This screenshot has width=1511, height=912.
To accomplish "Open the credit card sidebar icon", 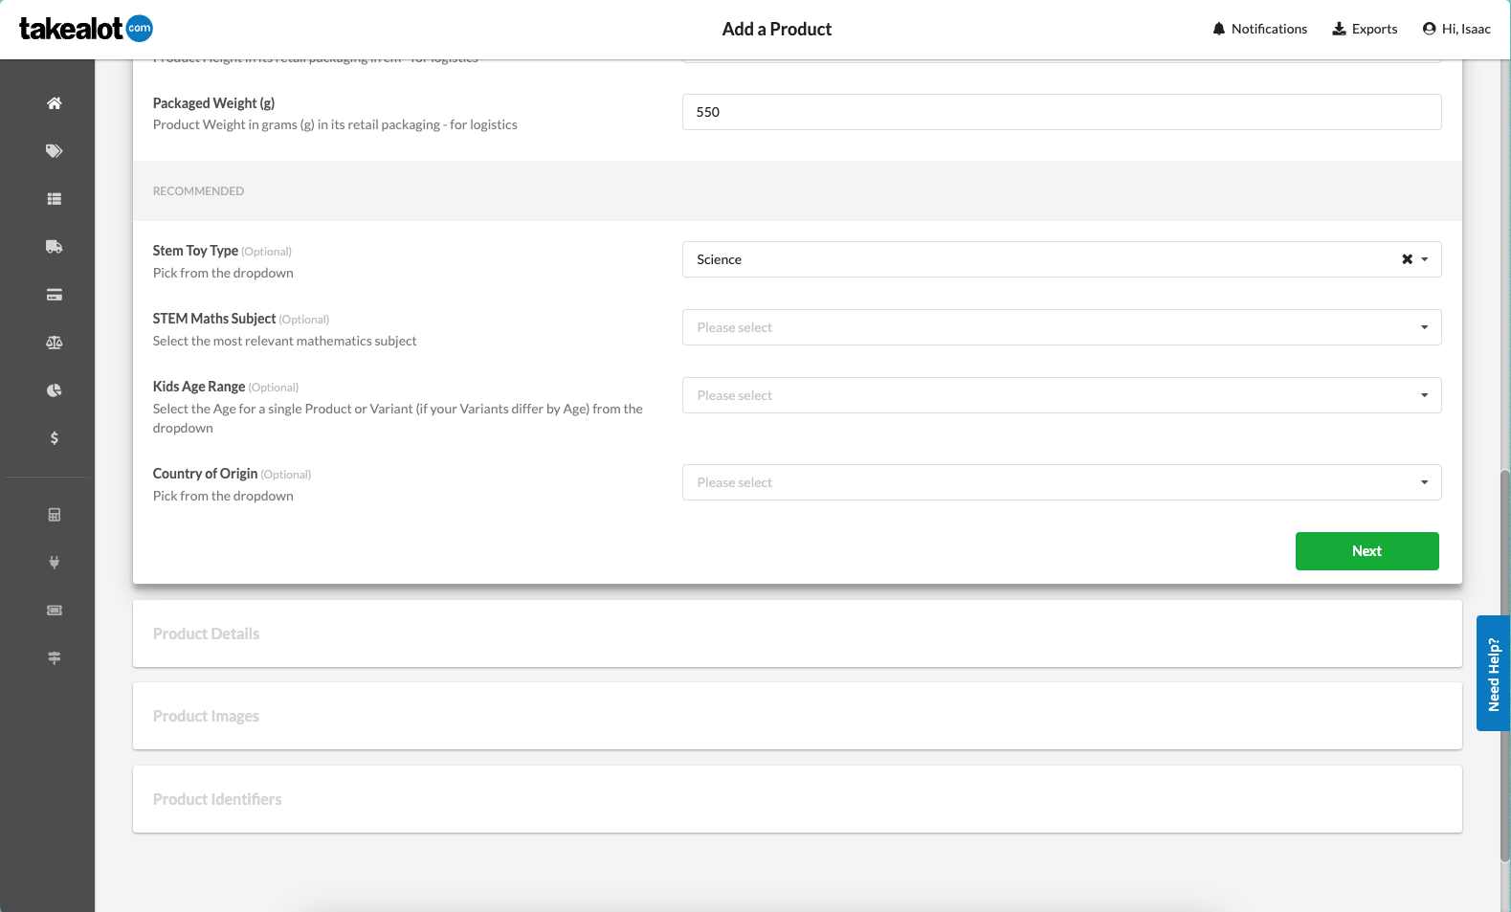I will tap(55, 295).
